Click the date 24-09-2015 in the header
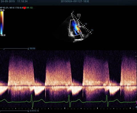Image resolution: width=137 pixels, height=113 pixels. coord(8,1)
